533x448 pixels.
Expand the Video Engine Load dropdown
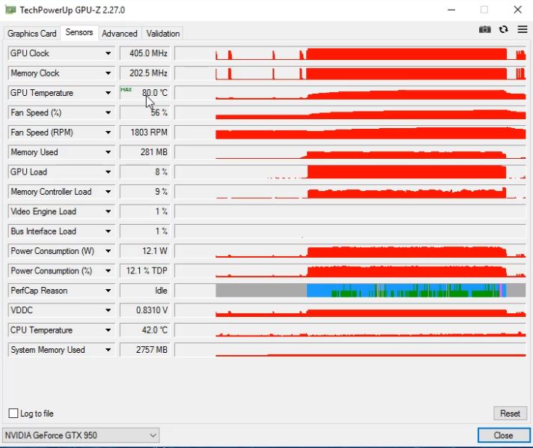(108, 211)
